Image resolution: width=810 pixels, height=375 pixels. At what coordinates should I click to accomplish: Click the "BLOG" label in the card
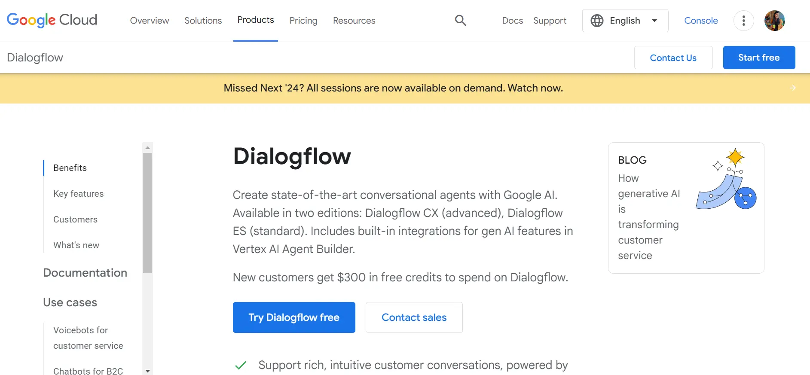632,160
